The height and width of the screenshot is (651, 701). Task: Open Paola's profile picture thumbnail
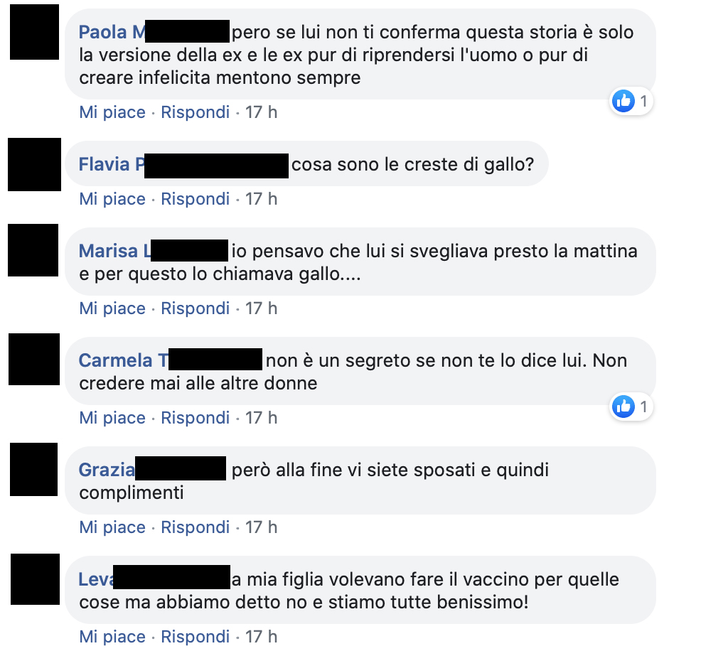pyautogui.click(x=34, y=32)
